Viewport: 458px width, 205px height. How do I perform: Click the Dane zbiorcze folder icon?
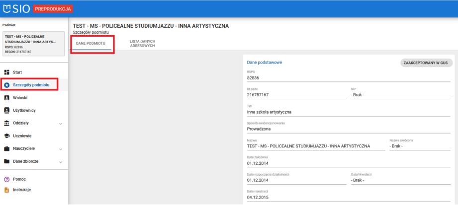click(x=7, y=161)
